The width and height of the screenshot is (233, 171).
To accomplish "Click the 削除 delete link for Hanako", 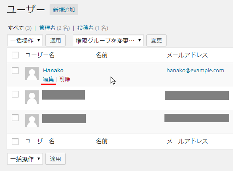I will [65, 79].
